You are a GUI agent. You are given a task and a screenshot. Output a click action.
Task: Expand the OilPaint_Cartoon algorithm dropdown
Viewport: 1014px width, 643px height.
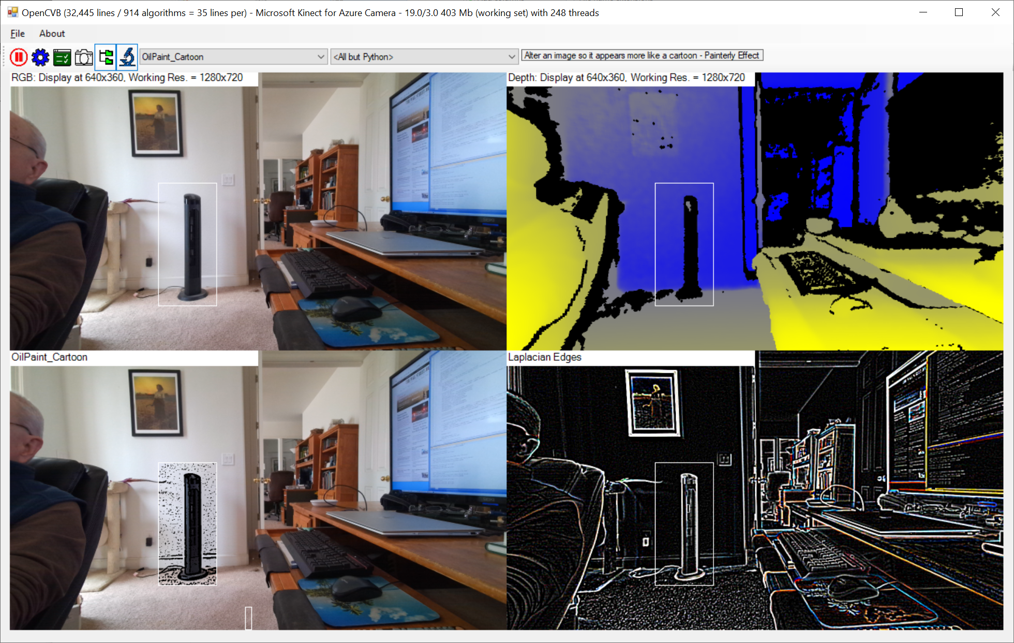321,57
